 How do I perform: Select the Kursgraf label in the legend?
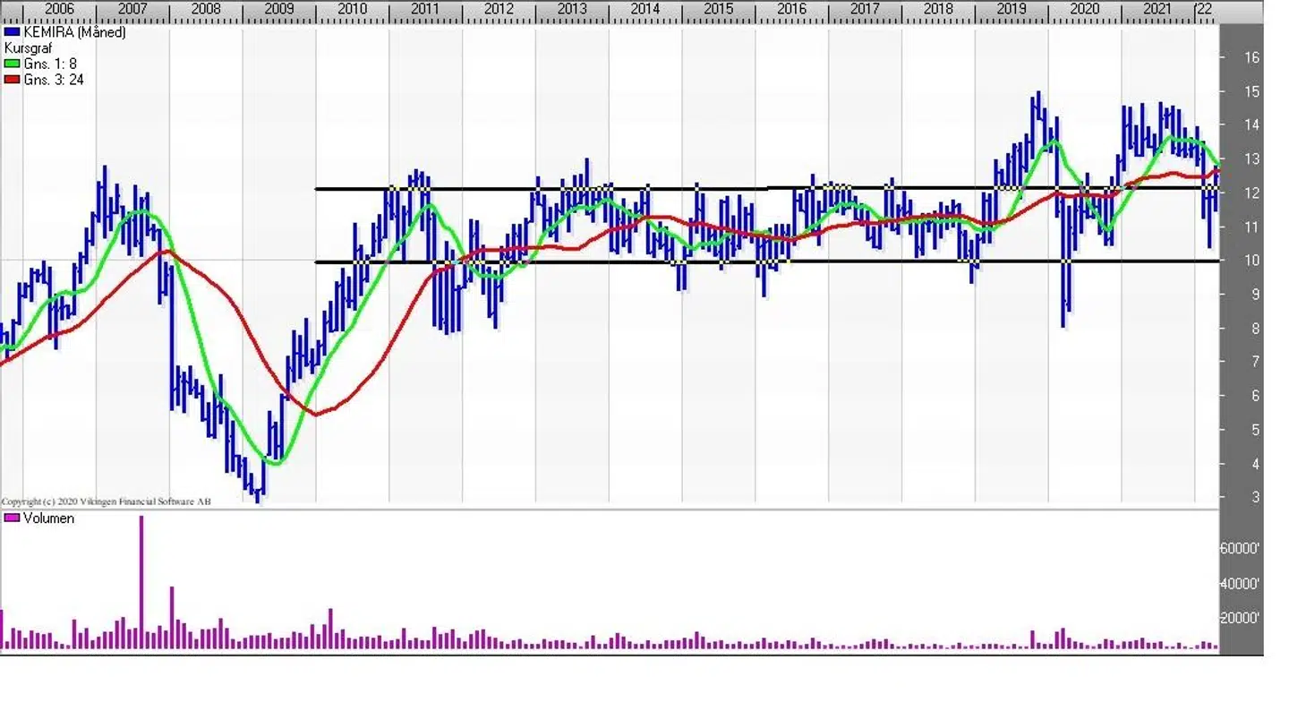pos(28,48)
